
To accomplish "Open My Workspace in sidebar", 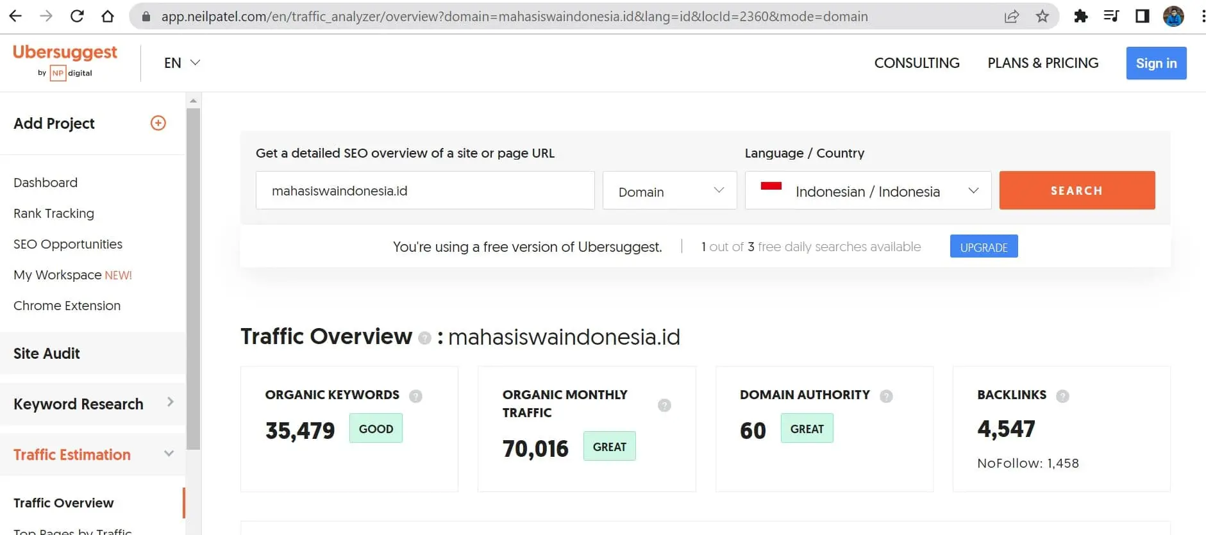I will 72,275.
